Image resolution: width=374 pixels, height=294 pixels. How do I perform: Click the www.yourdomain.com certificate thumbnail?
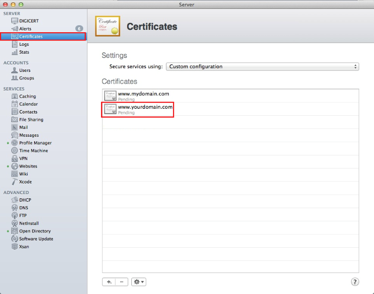110,109
